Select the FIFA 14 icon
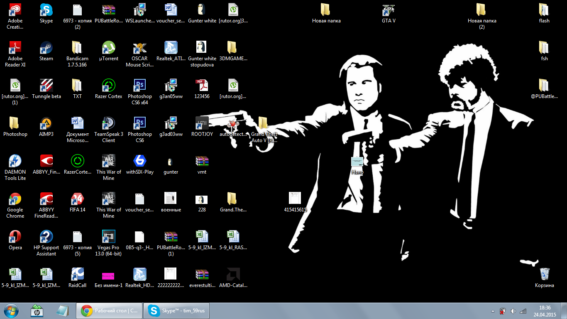The image size is (567, 319). (78, 203)
